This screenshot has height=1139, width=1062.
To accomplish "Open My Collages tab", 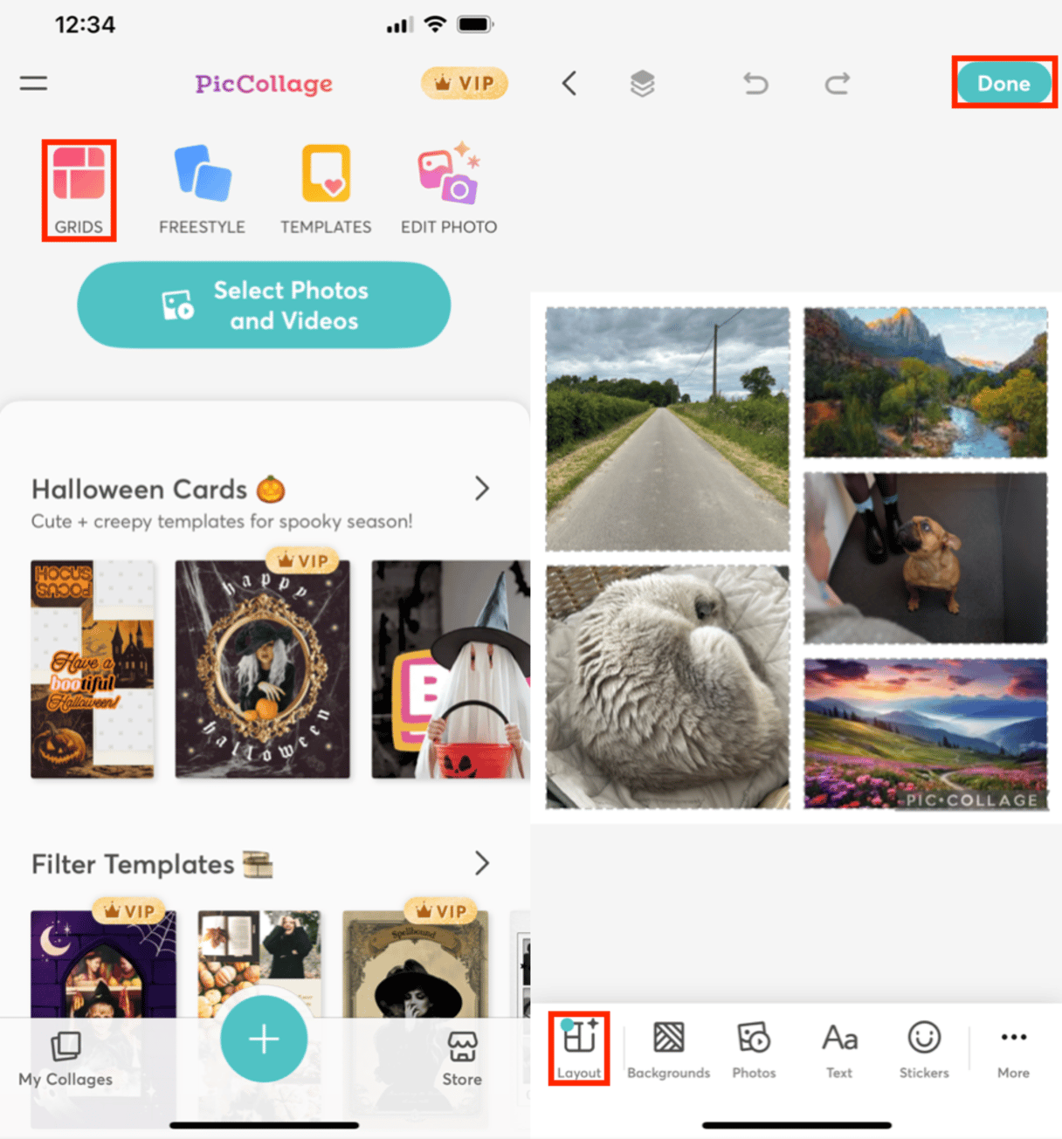I will point(66,1059).
